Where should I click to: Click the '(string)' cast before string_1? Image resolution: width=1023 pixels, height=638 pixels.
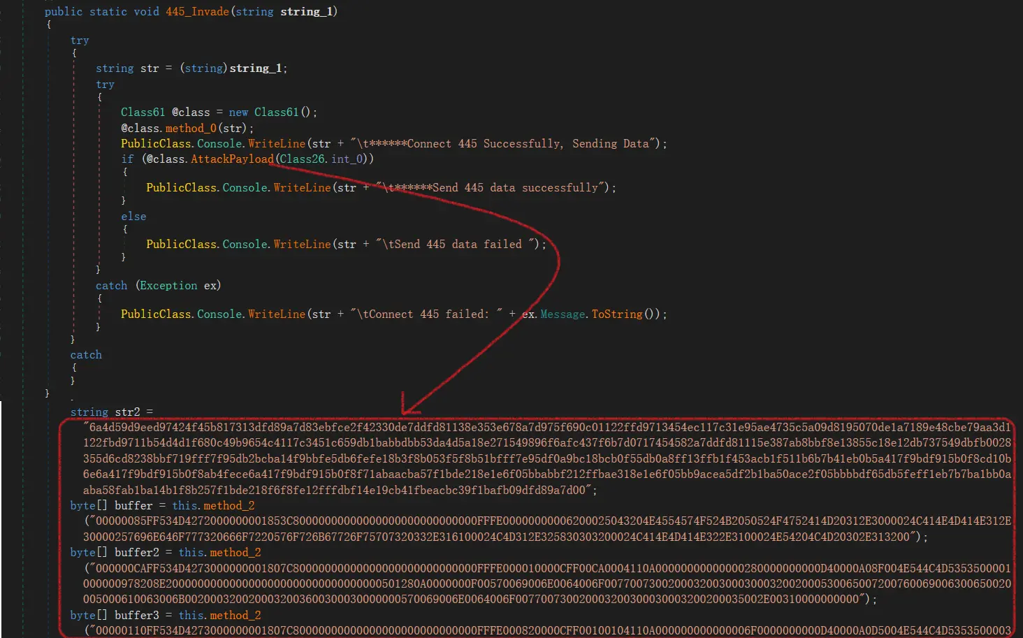(203, 68)
